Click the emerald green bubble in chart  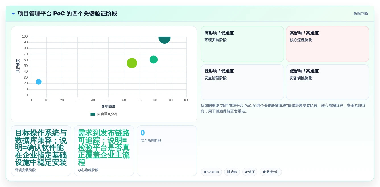tap(154, 59)
